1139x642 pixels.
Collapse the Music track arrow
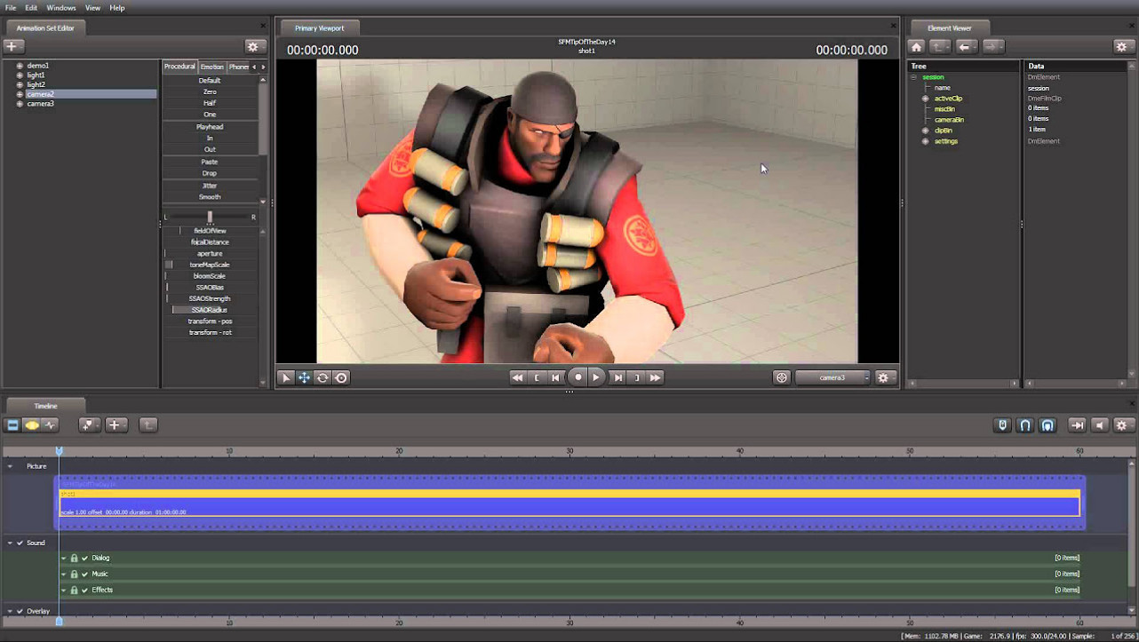pos(64,575)
